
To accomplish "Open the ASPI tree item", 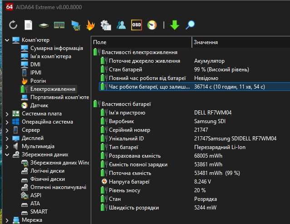I will click(36, 195).
